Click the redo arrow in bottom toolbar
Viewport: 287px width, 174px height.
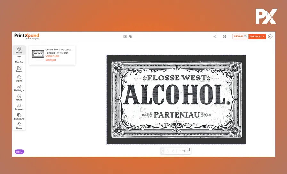pyautogui.click(x=173, y=151)
